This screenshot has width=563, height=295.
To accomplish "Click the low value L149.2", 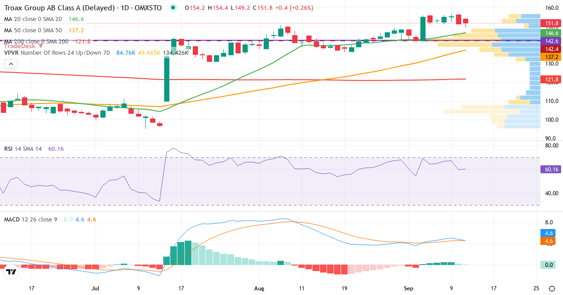I will [x=240, y=8].
